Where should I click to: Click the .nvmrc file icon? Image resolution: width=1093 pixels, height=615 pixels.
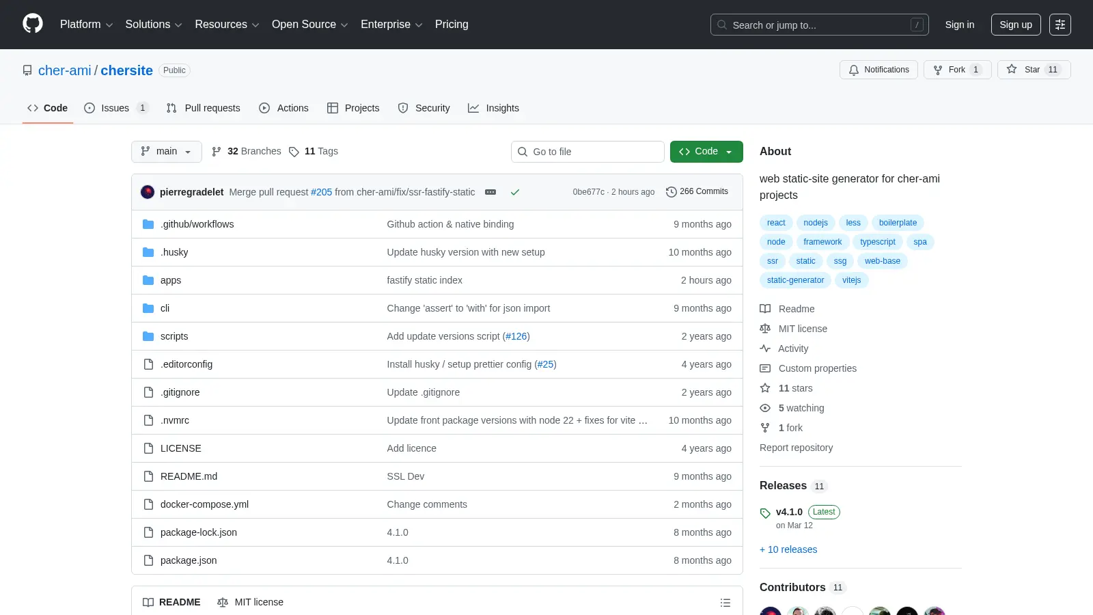point(148,420)
